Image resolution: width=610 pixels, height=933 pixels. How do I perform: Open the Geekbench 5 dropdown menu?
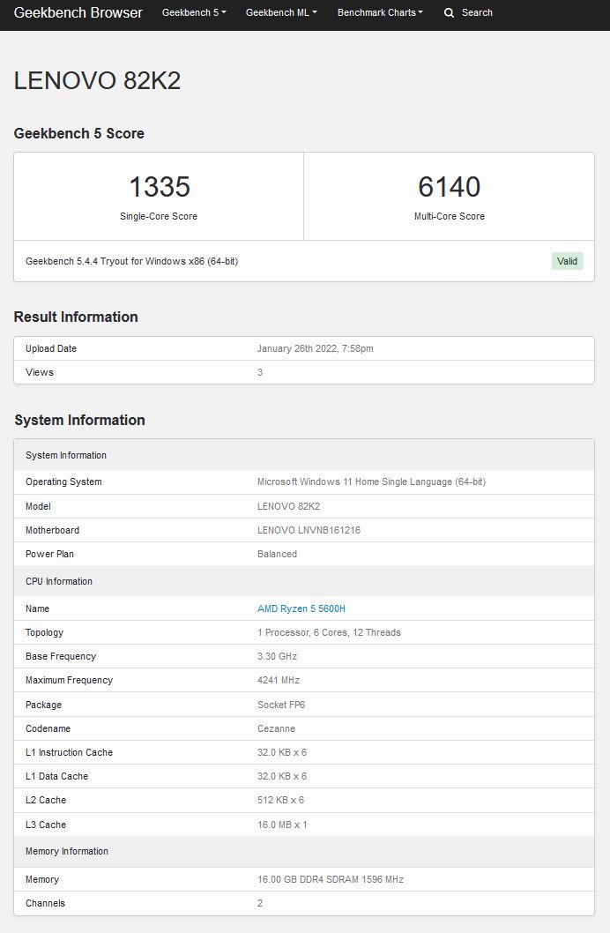click(x=194, y=12)
